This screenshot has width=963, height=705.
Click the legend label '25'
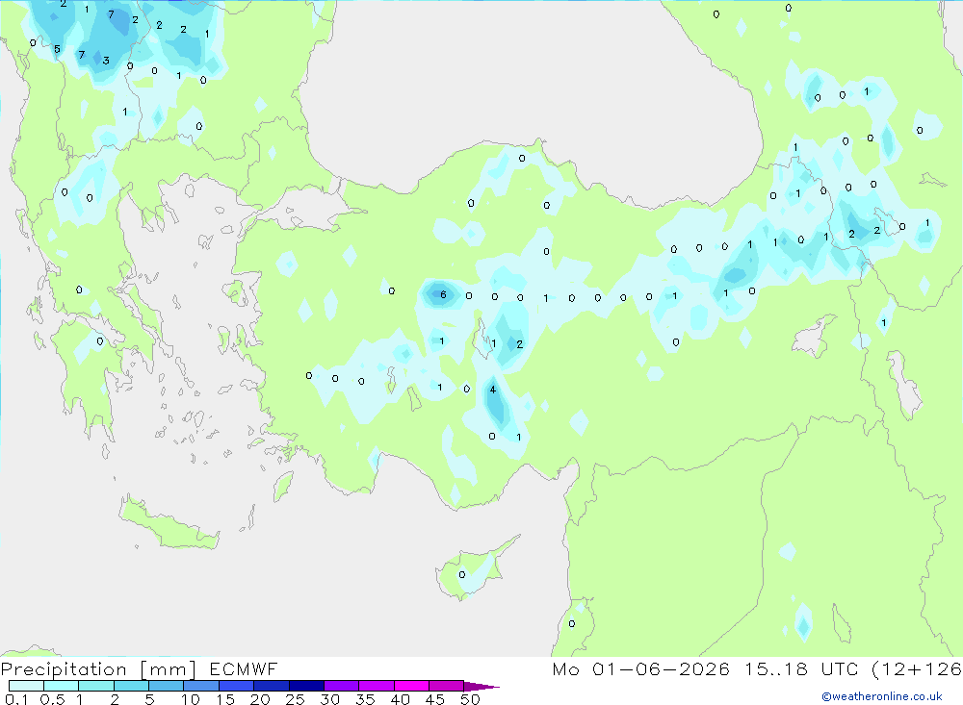click(296, 699)
